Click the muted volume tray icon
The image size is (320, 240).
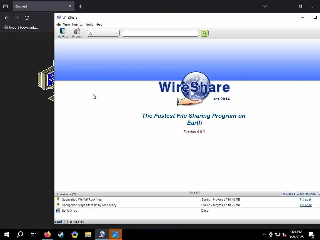click(x=284, y=234)
